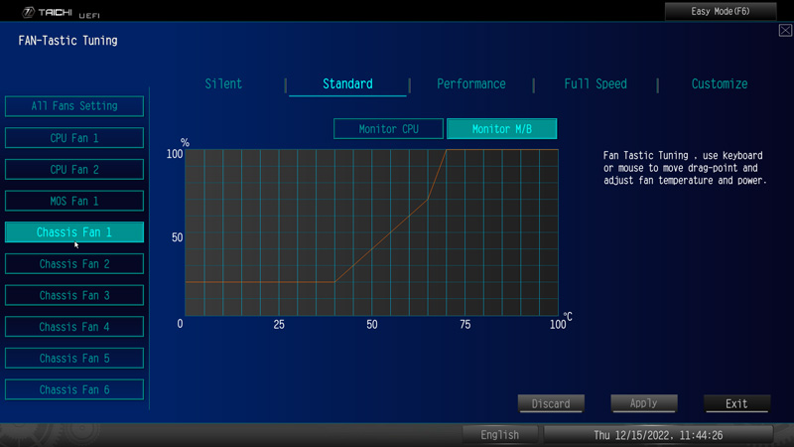Select Chassis Fan 4
Image resolution: width=794 pixels, height=447 pixels.
point(74,327)
